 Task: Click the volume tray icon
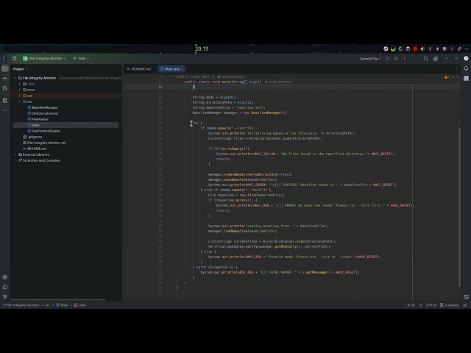click(422, 49)
